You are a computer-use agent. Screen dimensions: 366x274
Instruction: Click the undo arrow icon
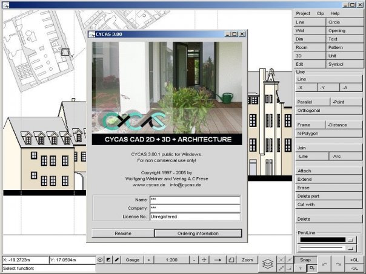click(324, 264)
